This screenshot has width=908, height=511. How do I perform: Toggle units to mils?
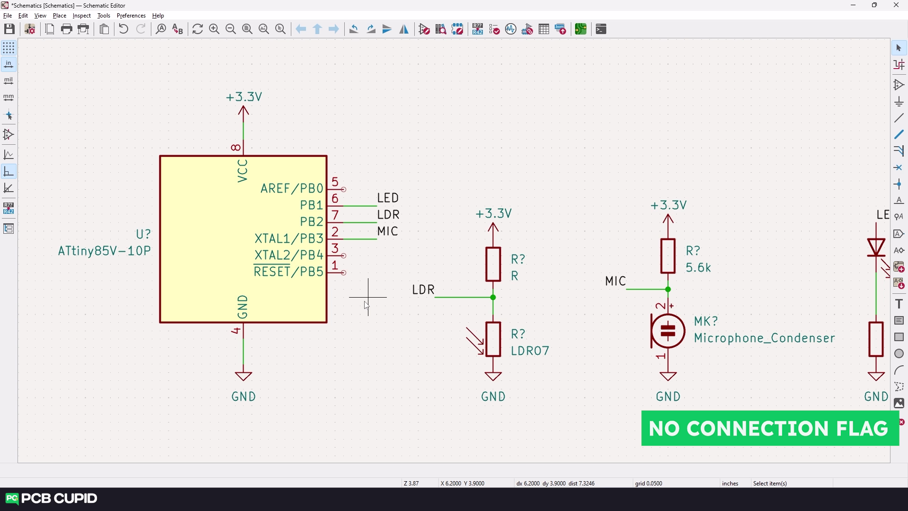pyautogui.click(x=9, y=81)
